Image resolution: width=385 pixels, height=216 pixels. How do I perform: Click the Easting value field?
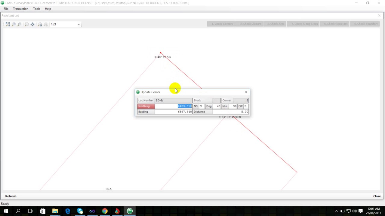click(174, 112)
